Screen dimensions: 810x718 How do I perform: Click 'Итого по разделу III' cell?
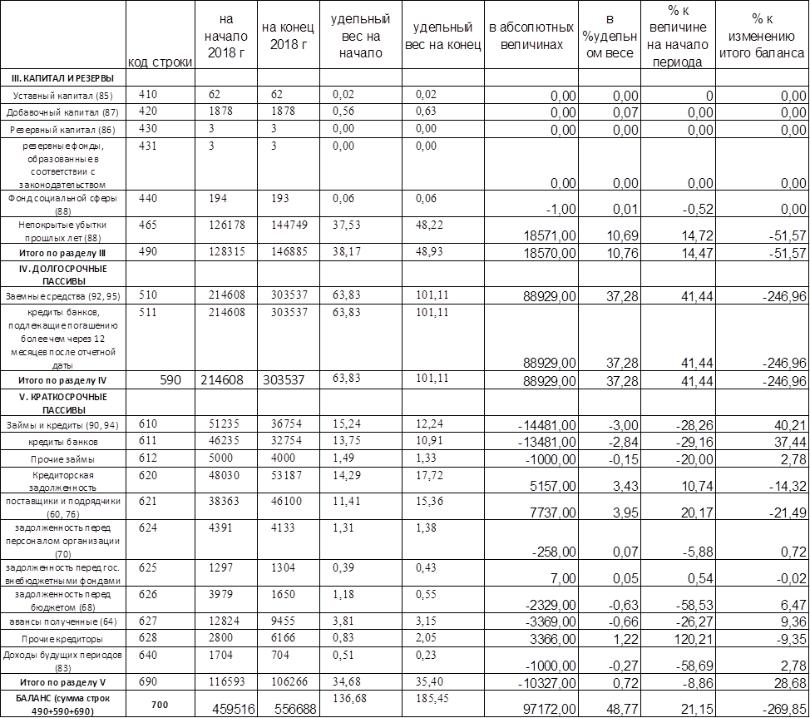tap(63, 252)
